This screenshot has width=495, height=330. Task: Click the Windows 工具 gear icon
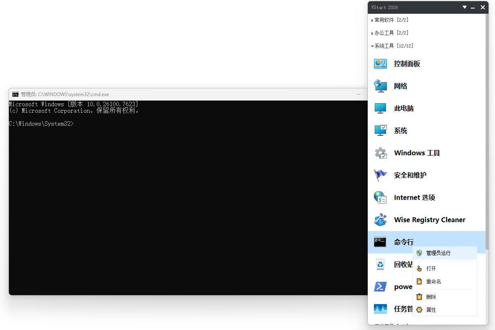pos(380,153)
